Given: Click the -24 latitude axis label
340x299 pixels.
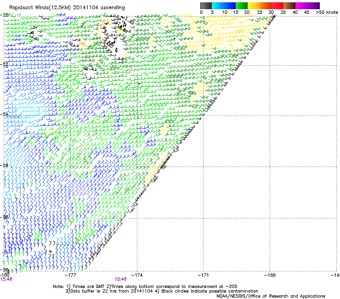Looking at the screenshot, I should click(4, 114).
